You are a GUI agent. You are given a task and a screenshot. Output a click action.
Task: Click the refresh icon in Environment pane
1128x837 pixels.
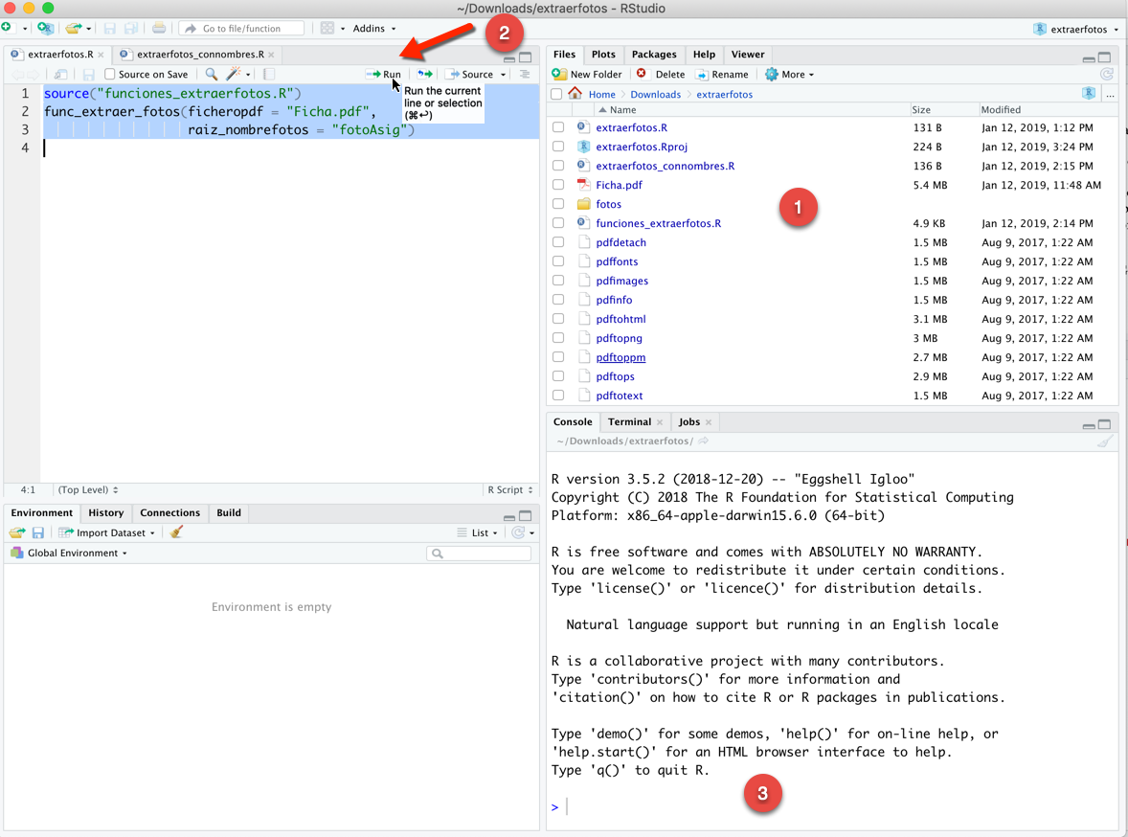coord(518,532)
